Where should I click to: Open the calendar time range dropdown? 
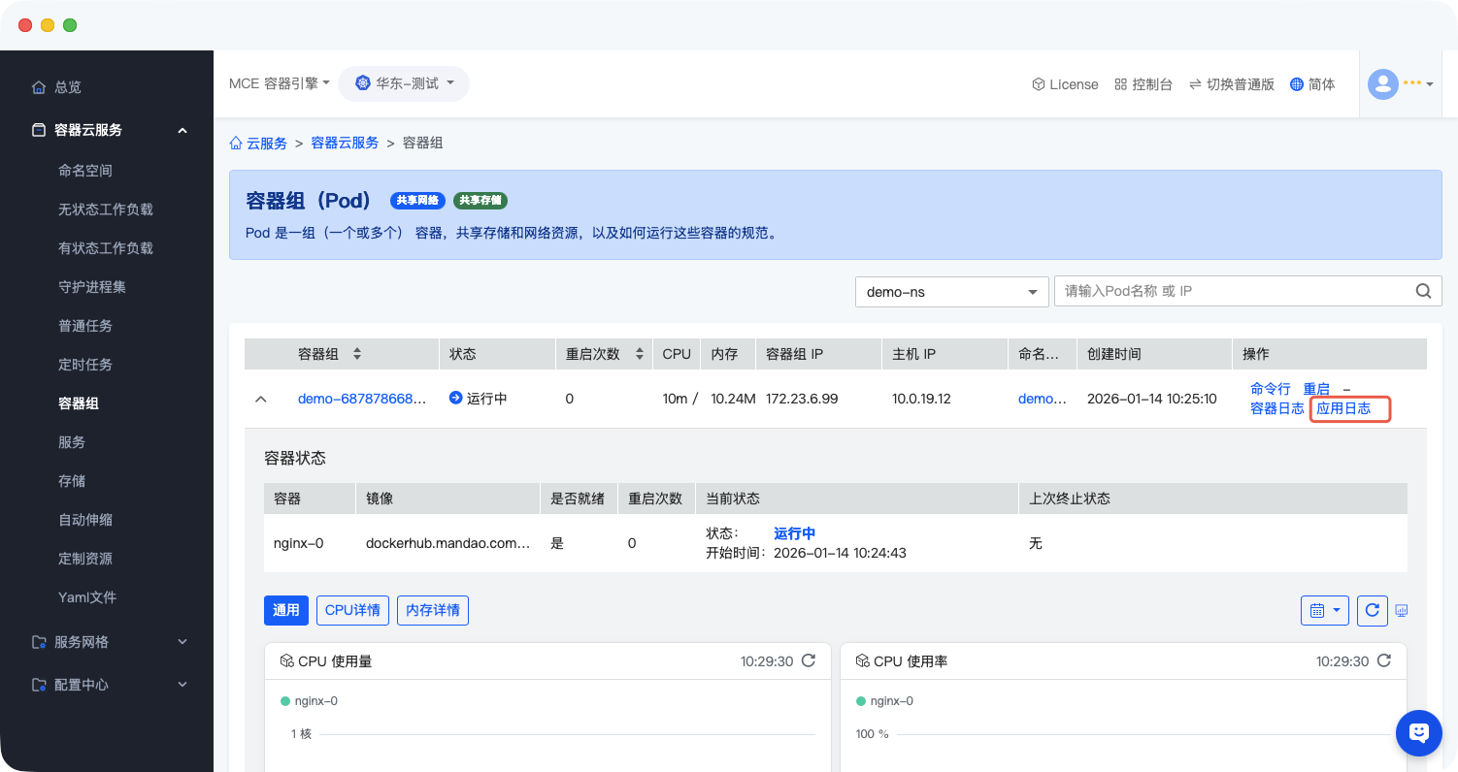pyautogui.click(x=1324, y=610)
